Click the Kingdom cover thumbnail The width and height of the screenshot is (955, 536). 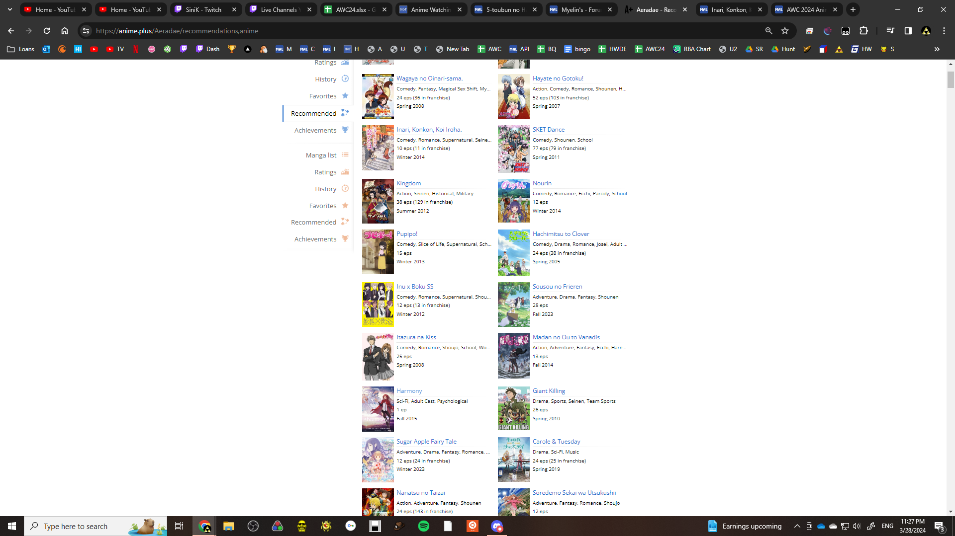(x=378, y=201)
